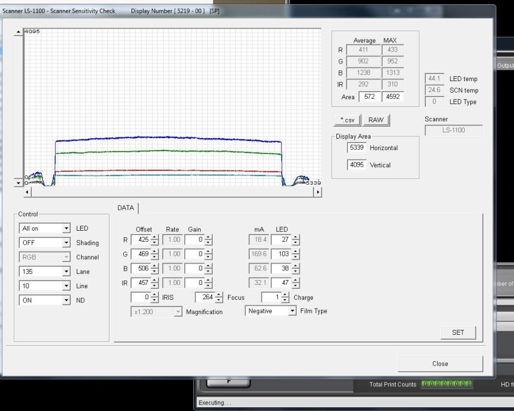514x411 pixels.
Task: Click the Charge spinner arrows
Action: [x=285, y=297]
